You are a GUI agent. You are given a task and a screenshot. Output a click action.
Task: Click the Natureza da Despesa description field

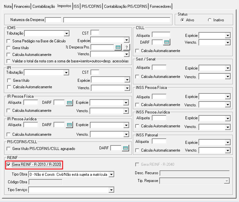[x=117, y=20]
